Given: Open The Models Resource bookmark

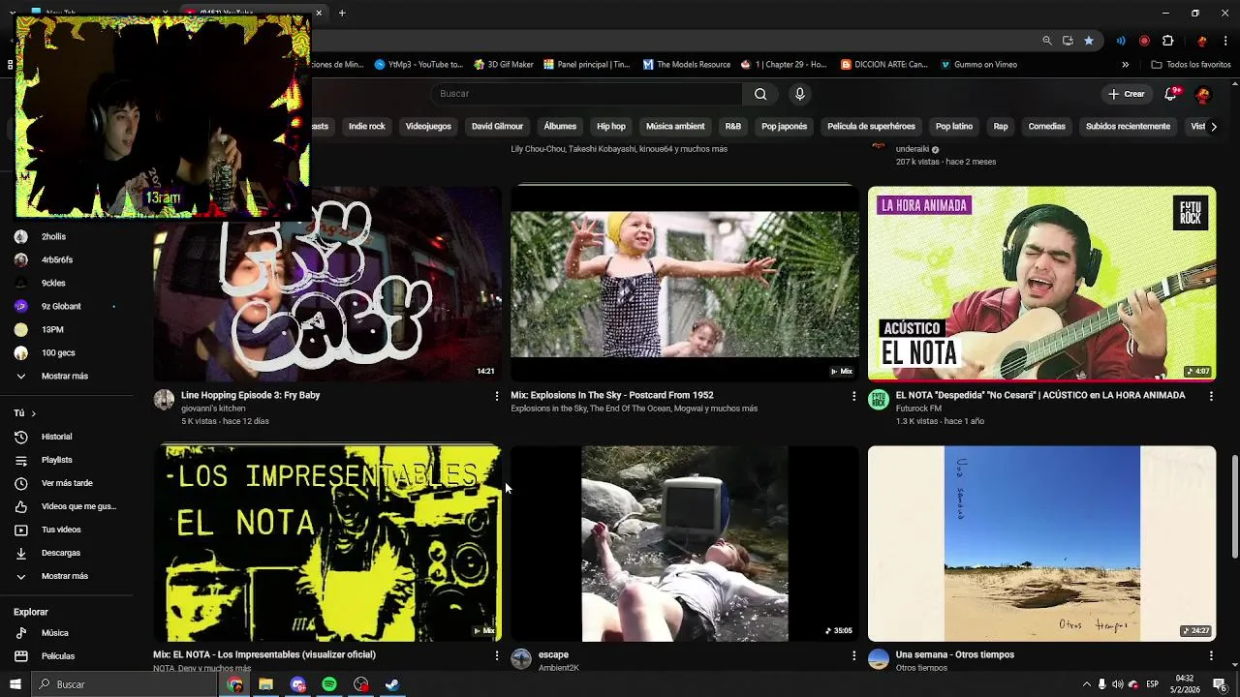Looking at the screenshot, I should tap(687, 65).
